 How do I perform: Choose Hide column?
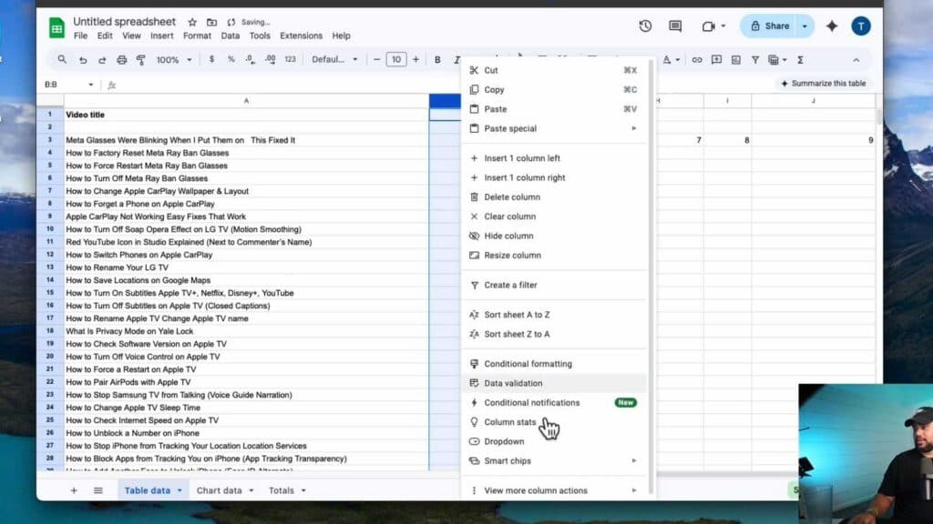(554, 236)
